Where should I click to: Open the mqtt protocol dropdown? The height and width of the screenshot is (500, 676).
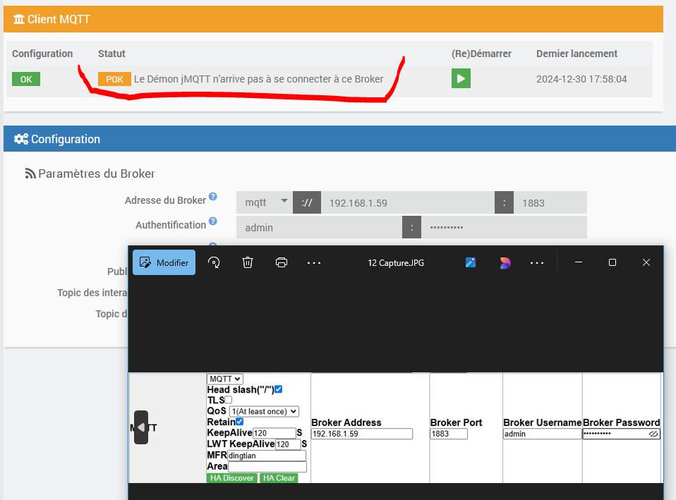pos(265,202)
